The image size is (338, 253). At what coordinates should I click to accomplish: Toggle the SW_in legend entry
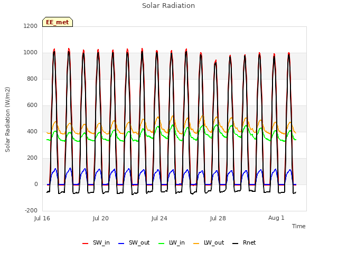click(96, 242)
